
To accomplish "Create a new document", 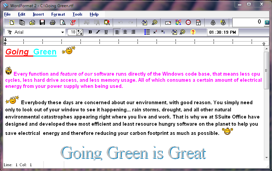I will click(x=12, y=23).
